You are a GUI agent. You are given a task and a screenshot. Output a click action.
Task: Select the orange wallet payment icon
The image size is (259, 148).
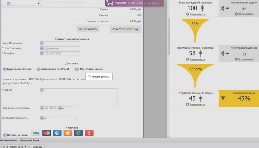pyautogui.click(x=68, y=133)
